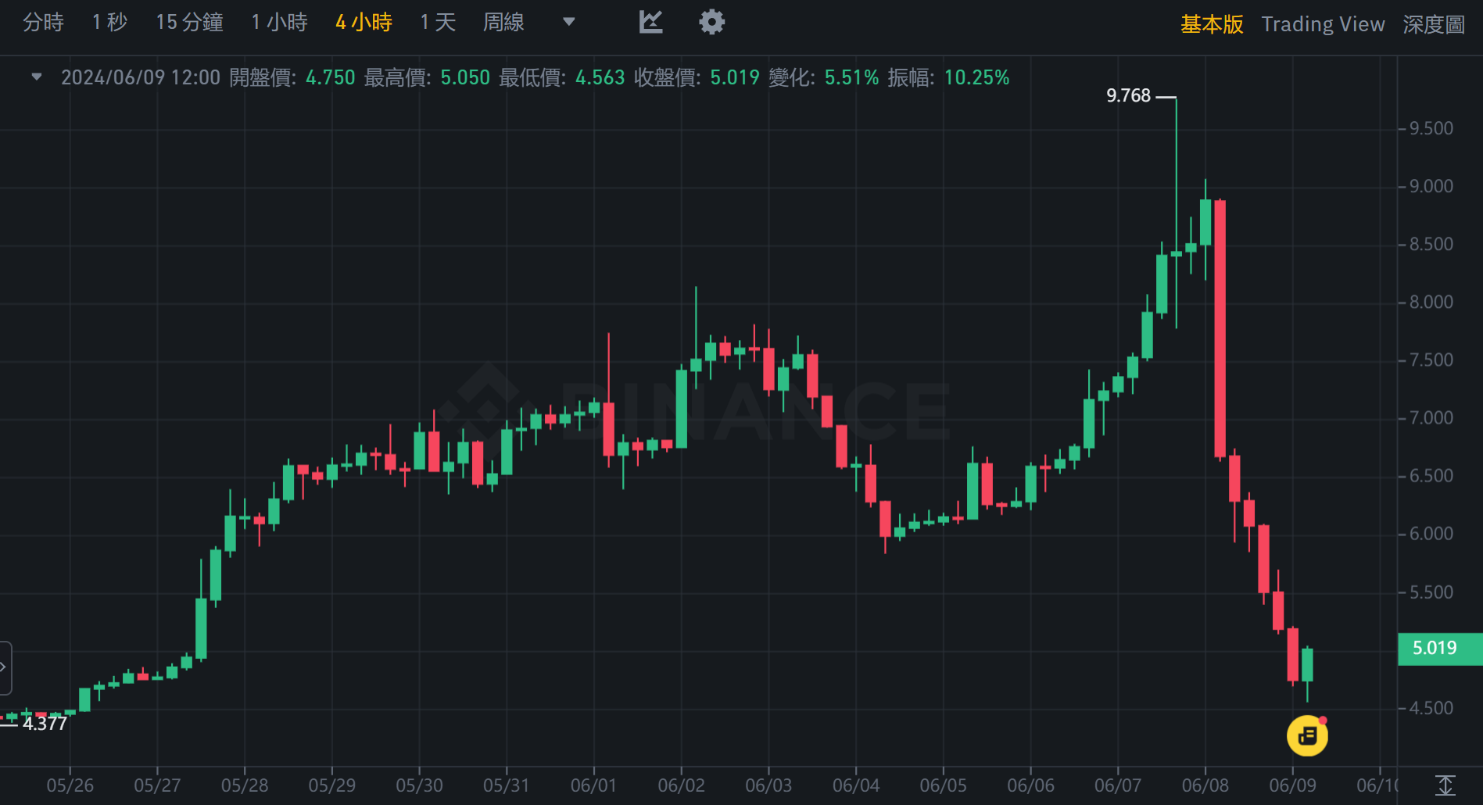Open the chart drawing tools icon
1483x805 pixels.
650,22
